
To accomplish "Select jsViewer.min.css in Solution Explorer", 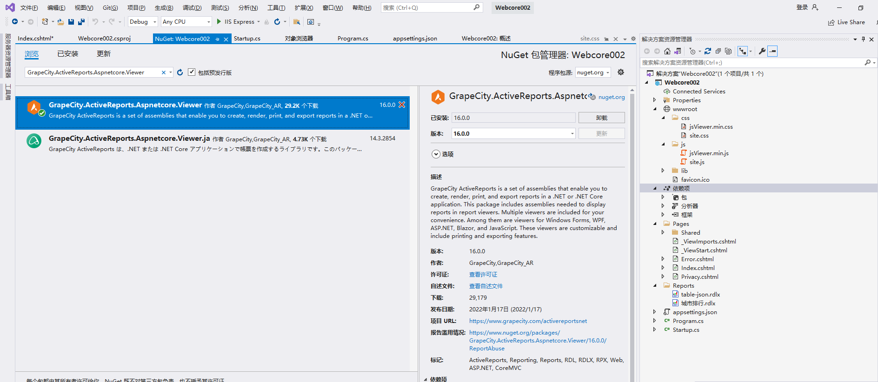I will tap(711, 127).
